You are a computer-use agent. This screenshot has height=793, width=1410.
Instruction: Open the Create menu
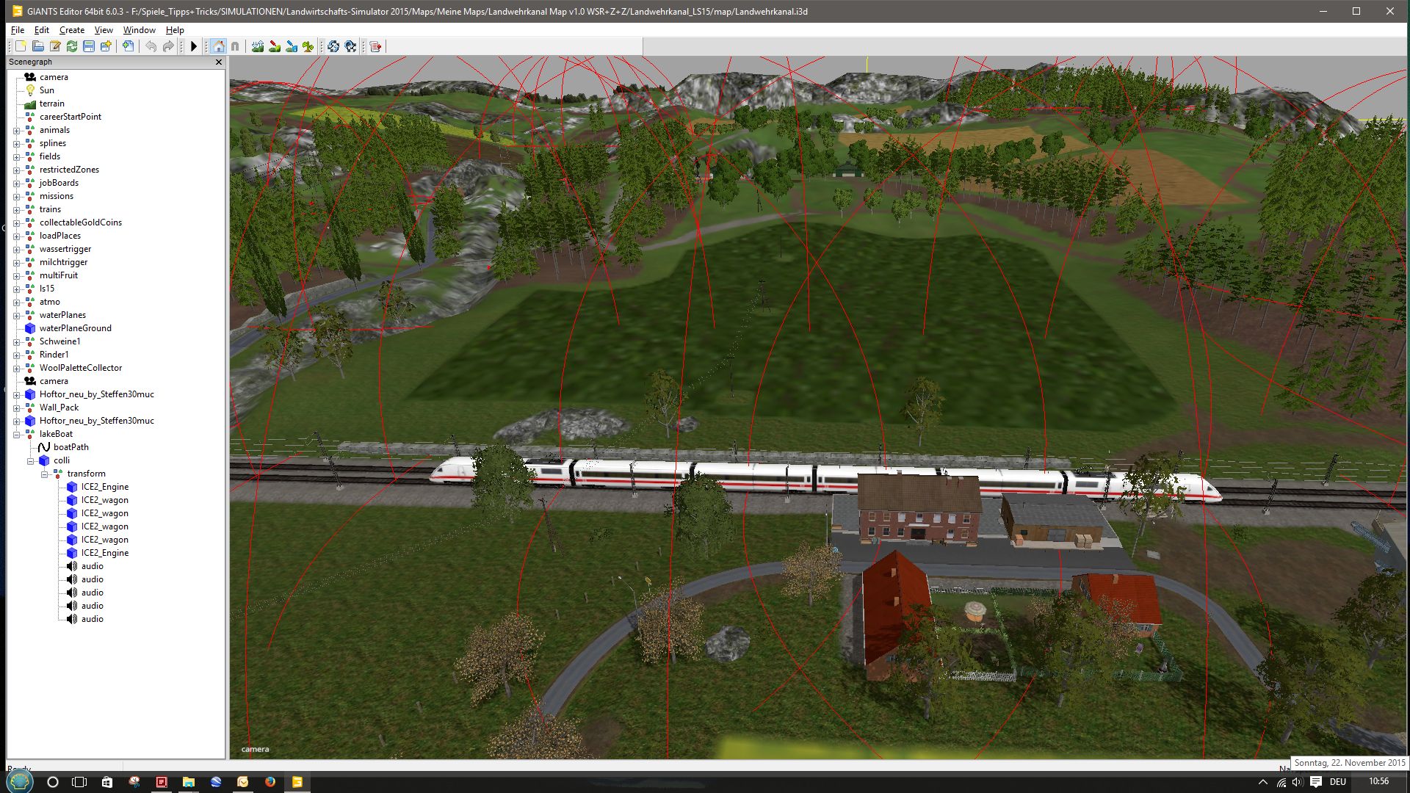coord(71,30)
